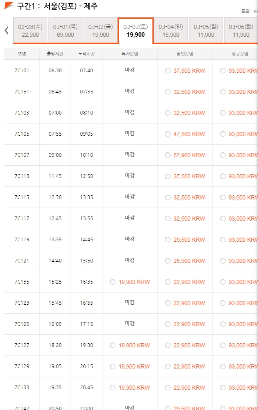The width and height of the screenshot is (258, 410).
Task: Select 57,900 KRW discount fare for 7C107
Action: point(168,155)
